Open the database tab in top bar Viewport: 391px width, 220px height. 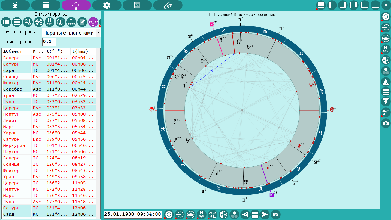(x=15, y=5)
